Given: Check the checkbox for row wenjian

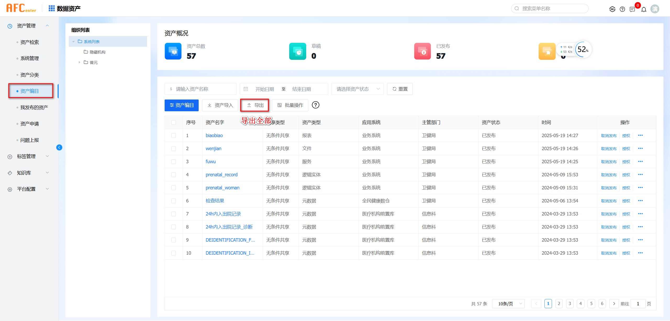Looking at the screenshot, I should click(x=174, y=149).
